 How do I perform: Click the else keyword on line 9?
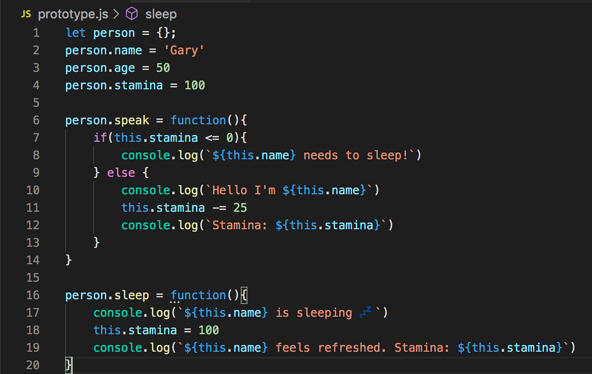121,172
